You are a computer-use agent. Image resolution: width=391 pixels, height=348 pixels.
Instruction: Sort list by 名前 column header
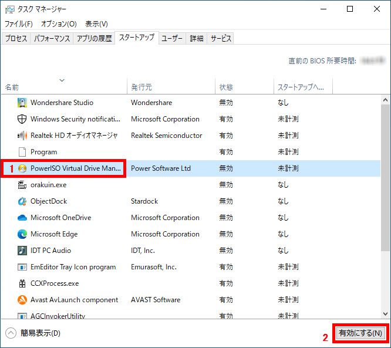point(12,87)
